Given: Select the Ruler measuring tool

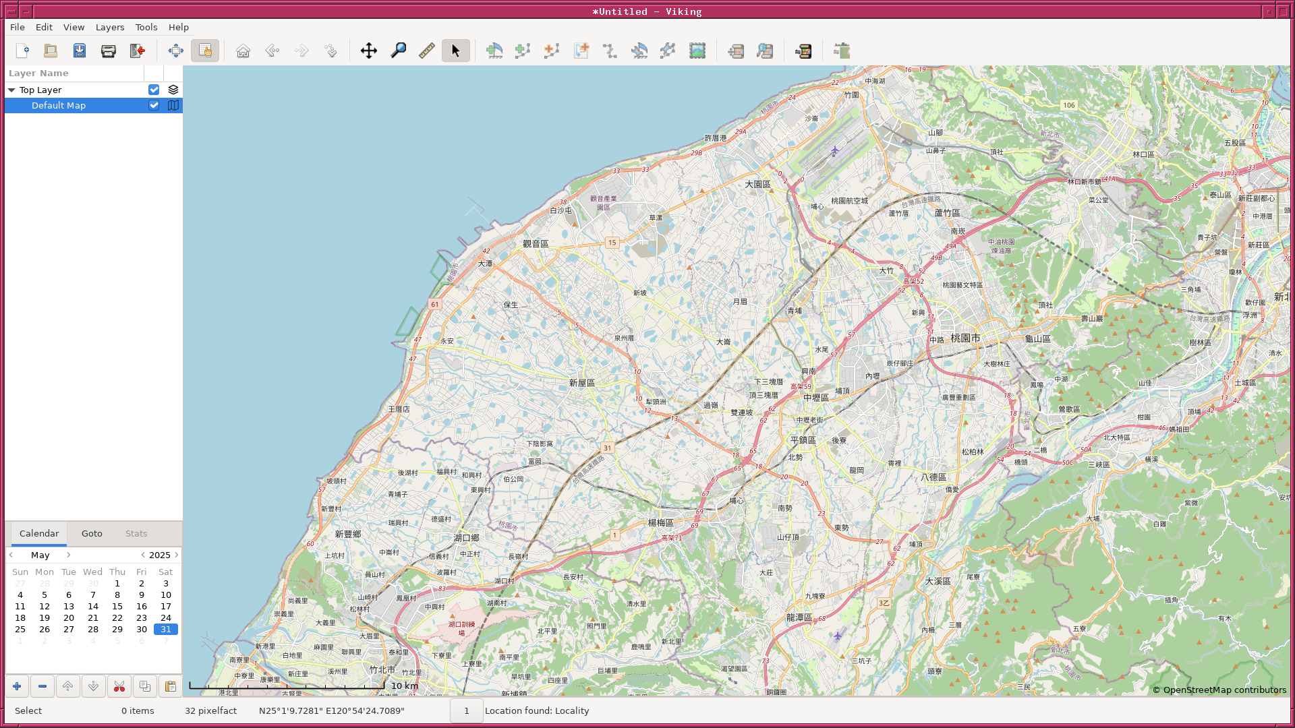Looking at the screenshot, I should click(x=426, y=51).
